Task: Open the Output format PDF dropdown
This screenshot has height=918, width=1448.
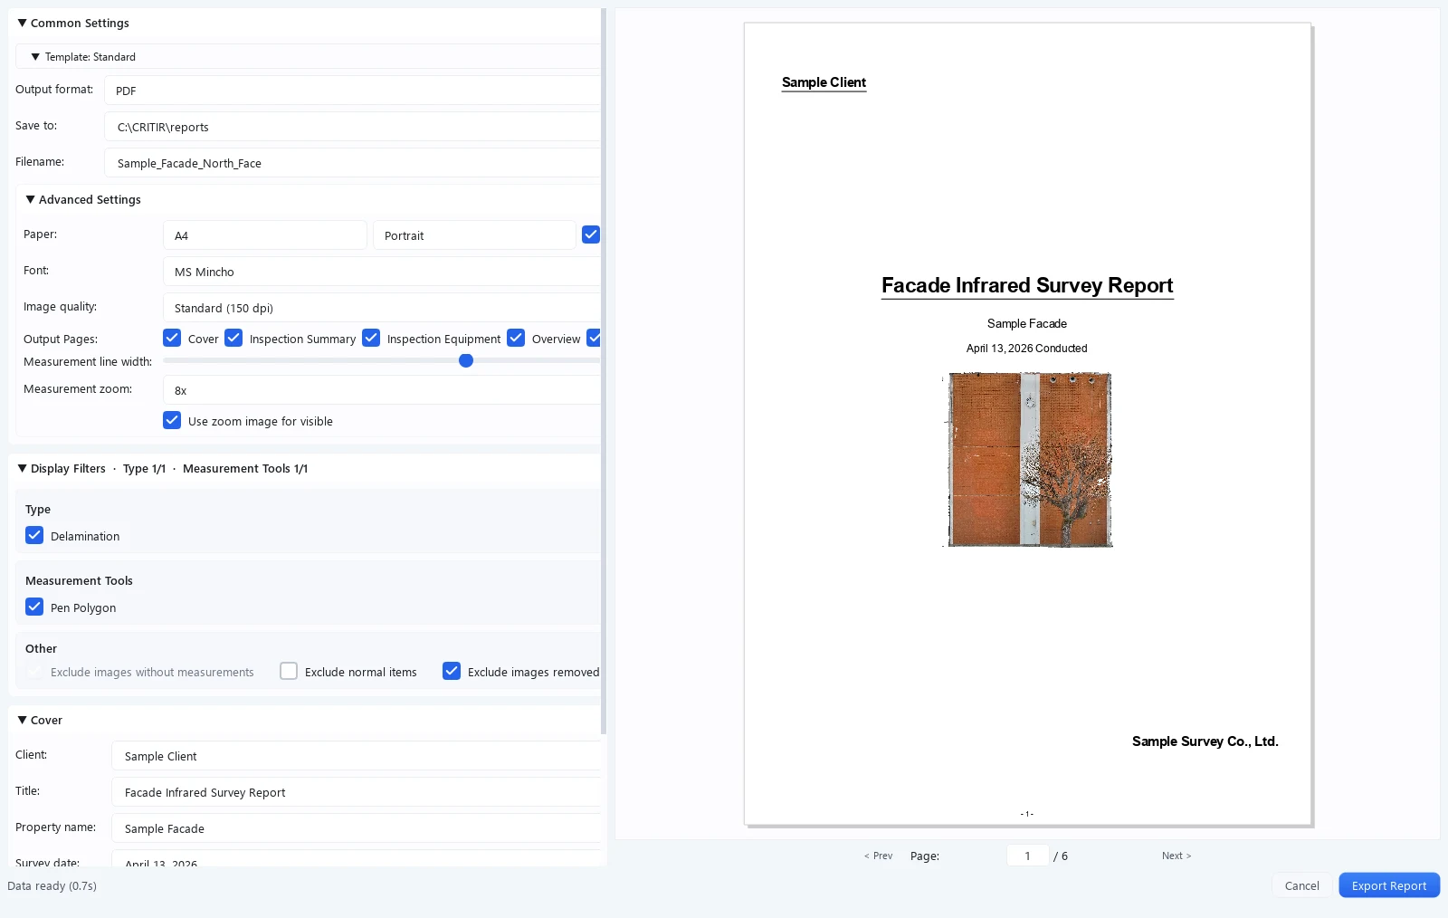Action: point(353,91)
